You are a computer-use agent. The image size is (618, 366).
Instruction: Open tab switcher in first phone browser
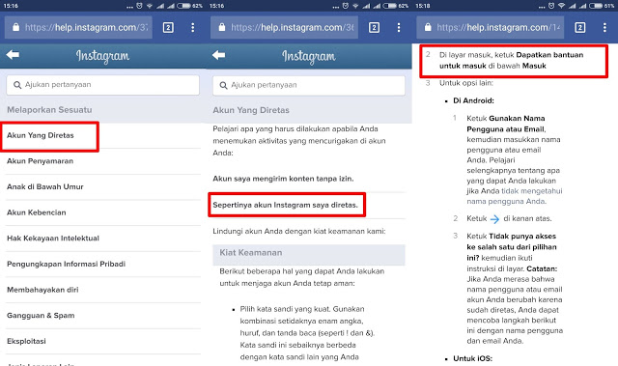(x=168, y=27)
